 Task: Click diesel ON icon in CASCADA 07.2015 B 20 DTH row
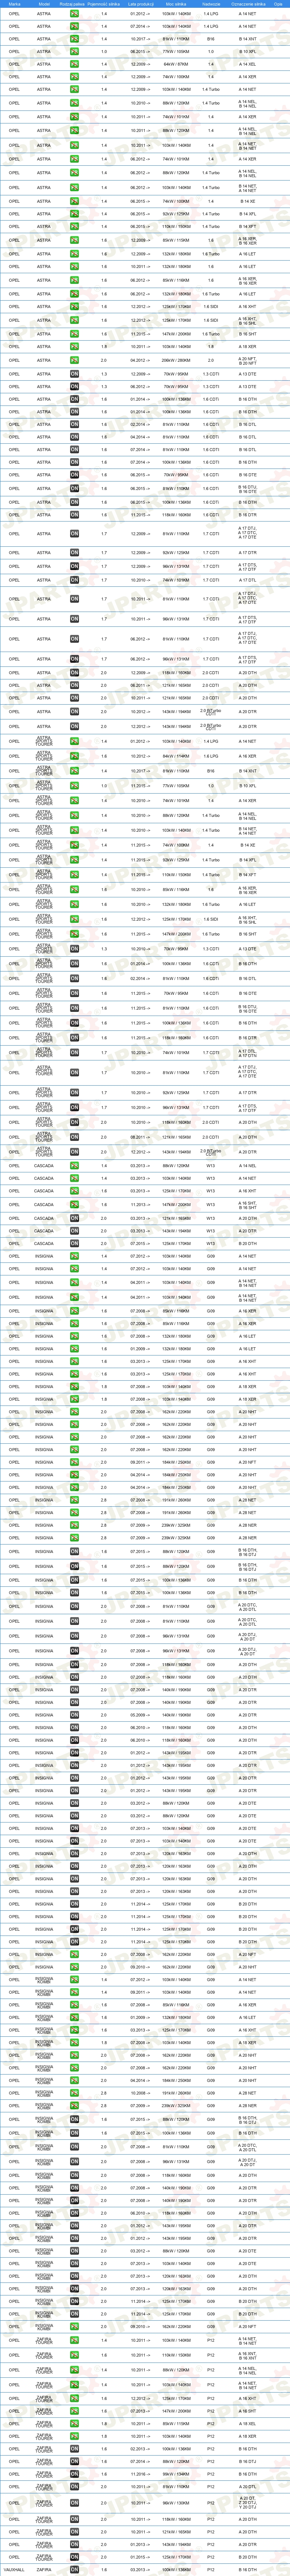pyautogui.click(x=74, y=1244)
